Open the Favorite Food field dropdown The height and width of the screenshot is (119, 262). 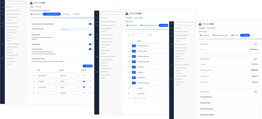(47, 87)
